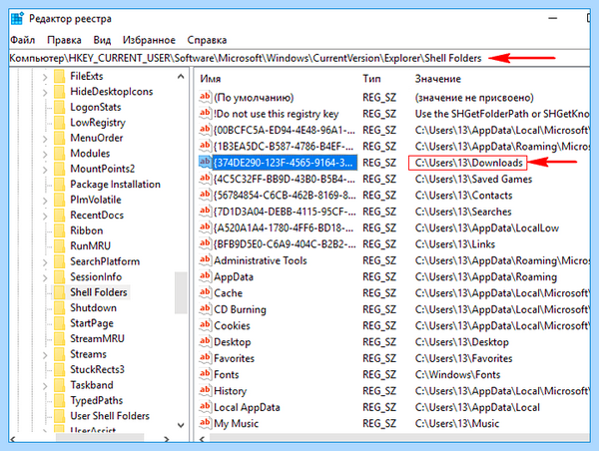Screen dimensions: 599x451
Task: Select the LowRegistry folder icon
Action: pos(60,123)
